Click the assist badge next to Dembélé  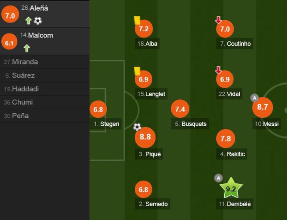point(219,178)
